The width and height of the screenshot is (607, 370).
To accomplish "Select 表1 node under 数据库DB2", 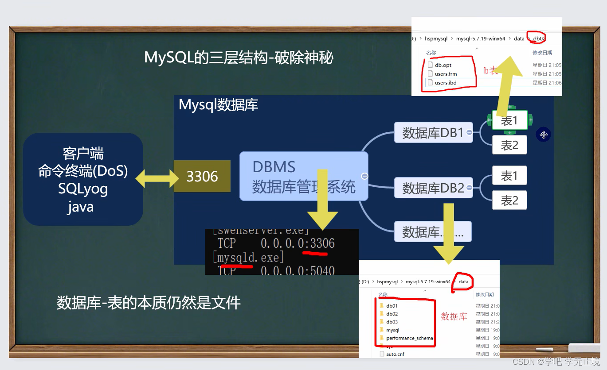I will coord(509,176).
